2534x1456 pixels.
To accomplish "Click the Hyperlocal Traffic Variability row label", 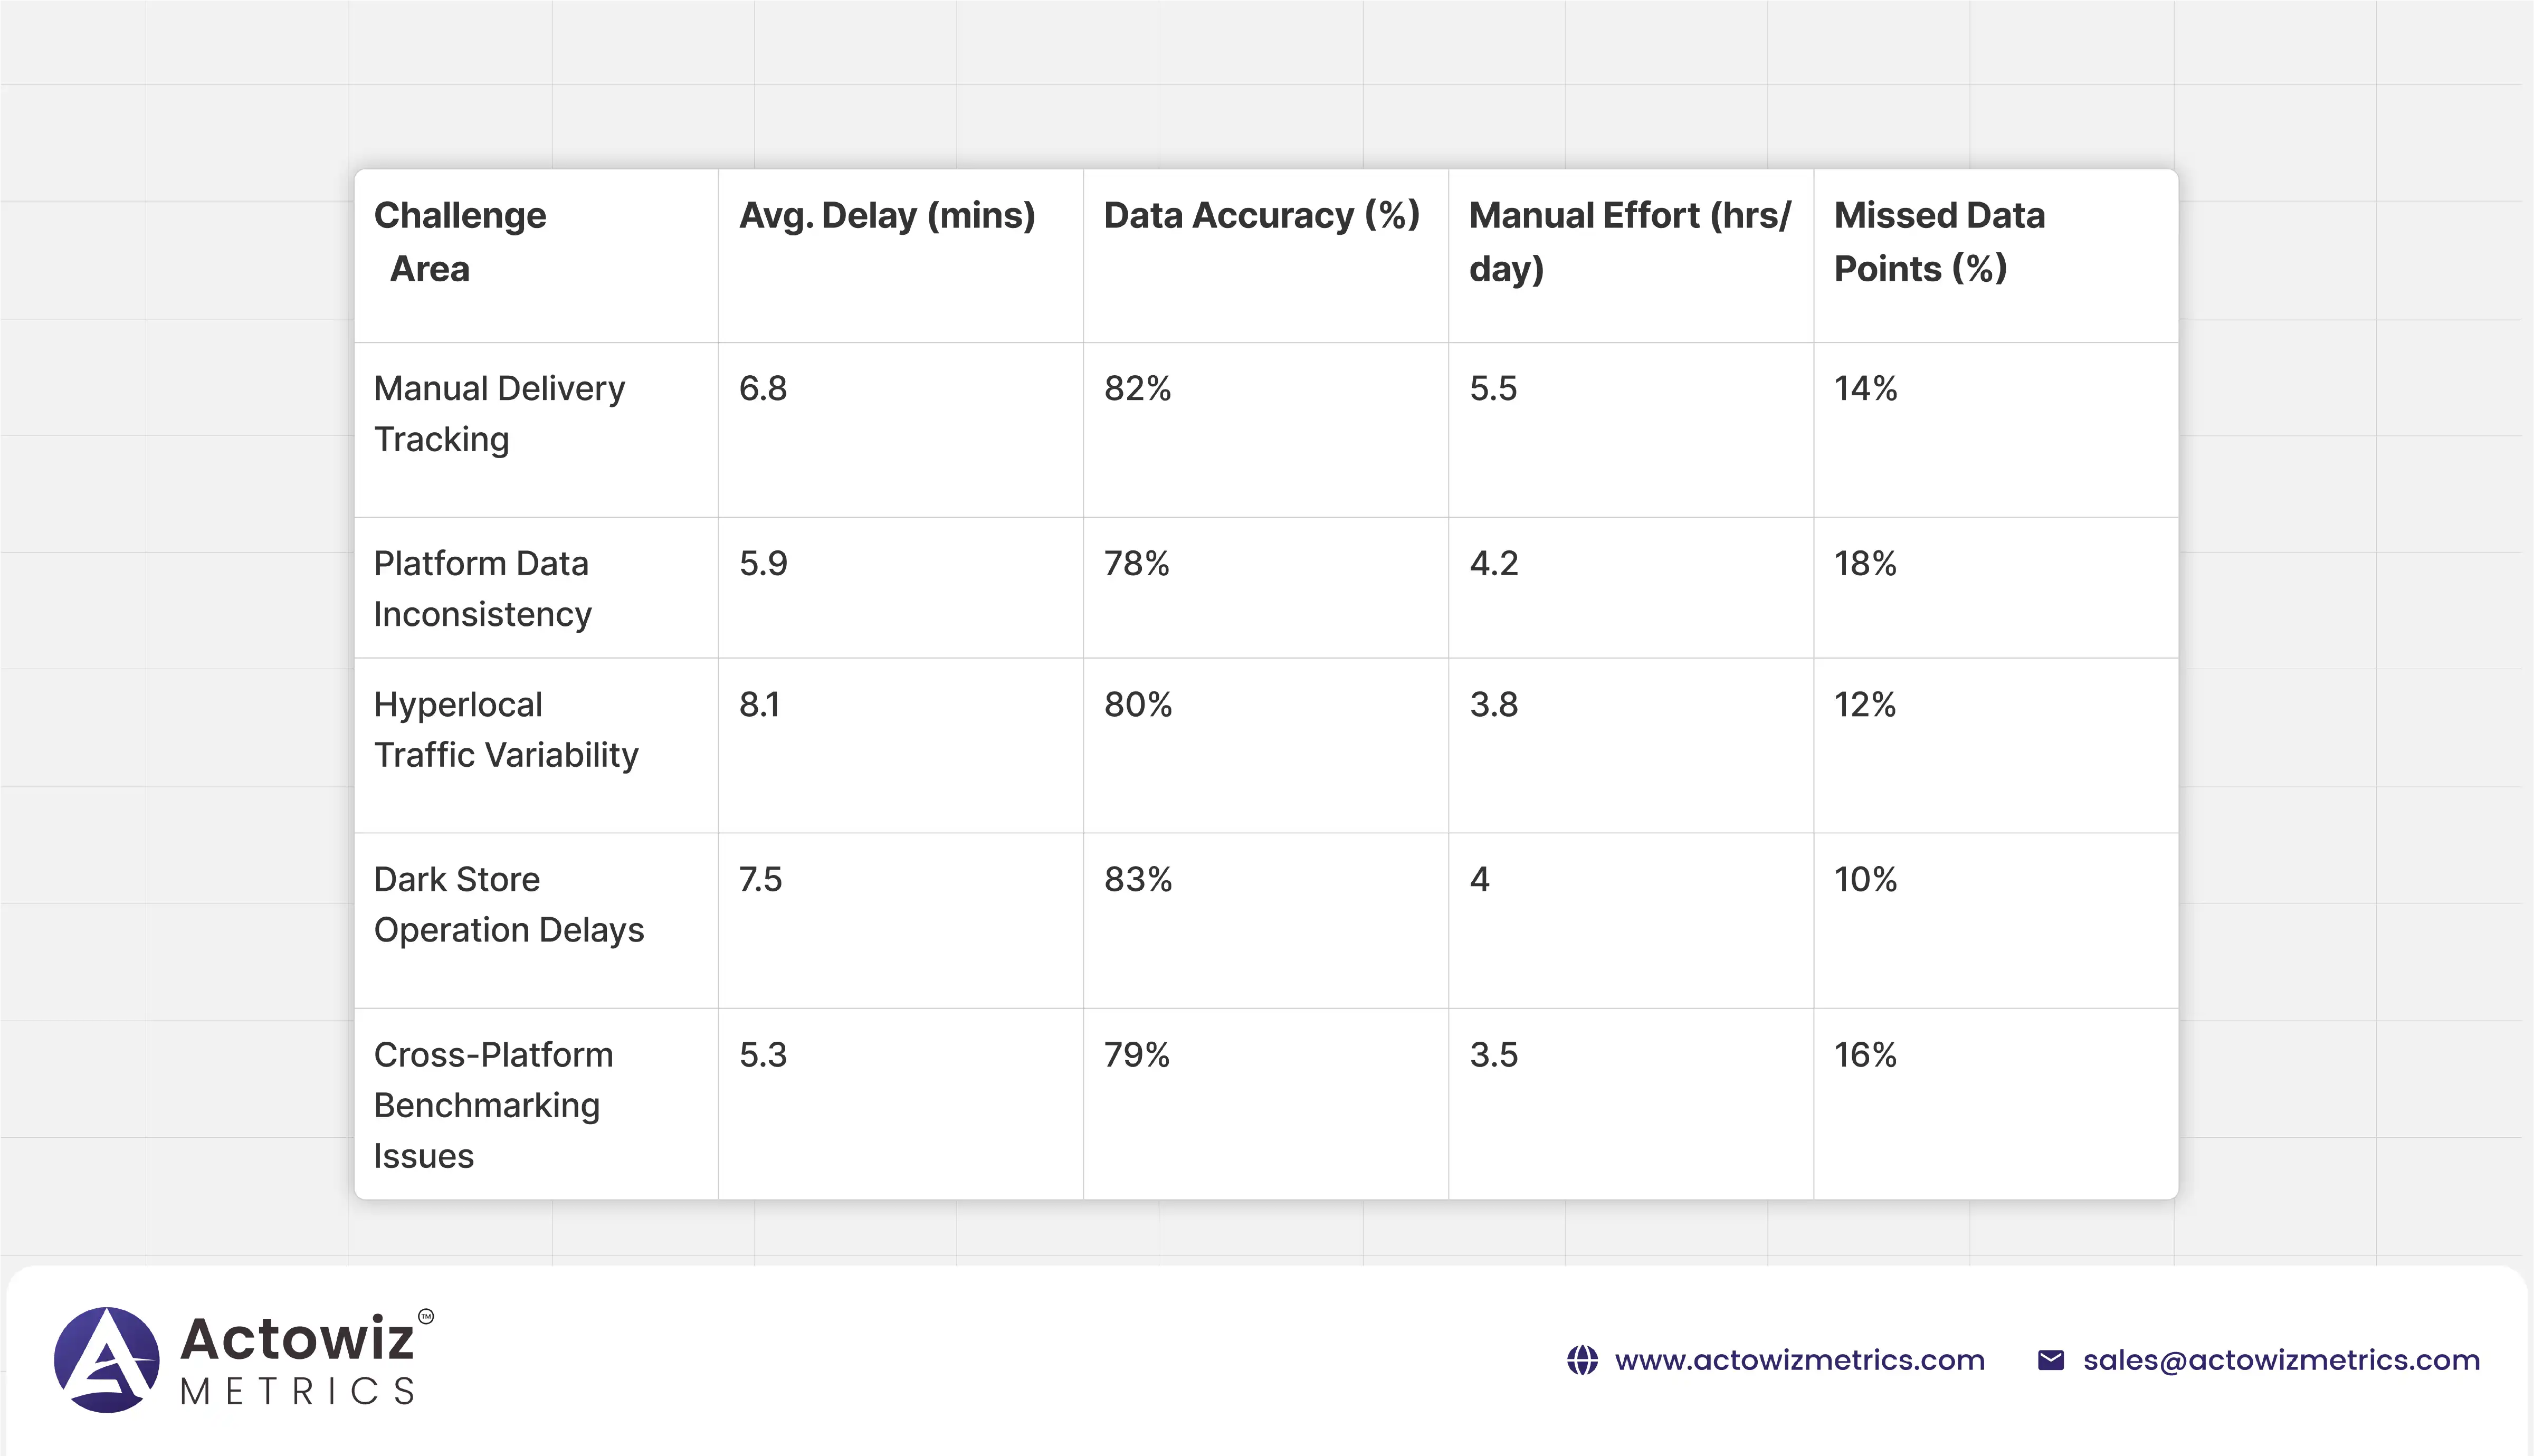I will point(506,730).
